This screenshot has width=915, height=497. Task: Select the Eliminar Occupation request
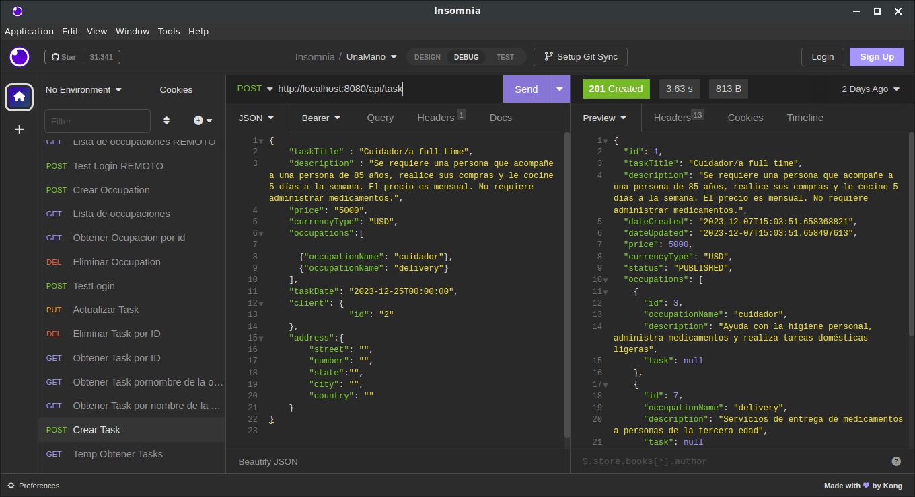click(132, 262)
